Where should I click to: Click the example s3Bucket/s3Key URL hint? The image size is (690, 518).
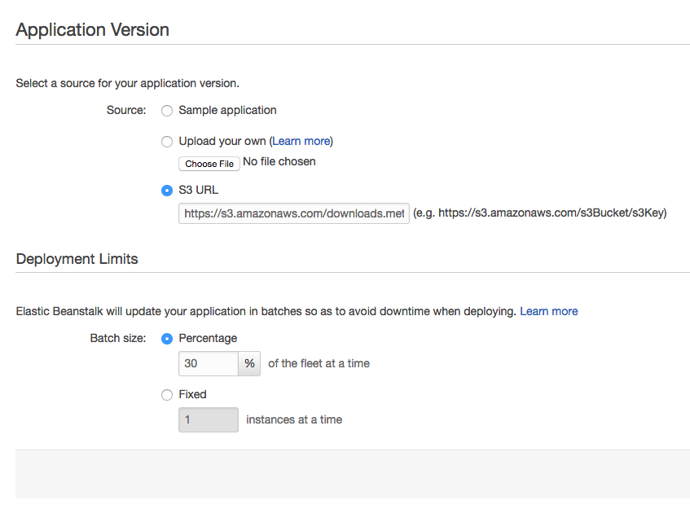(x=540, y=213)
